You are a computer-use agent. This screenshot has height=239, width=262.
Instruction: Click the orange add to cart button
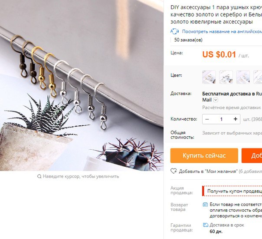[252, 155]
